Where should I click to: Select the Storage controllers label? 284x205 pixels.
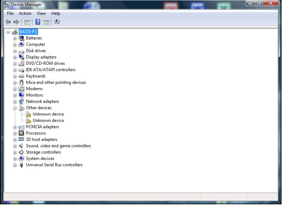(43, 152)
